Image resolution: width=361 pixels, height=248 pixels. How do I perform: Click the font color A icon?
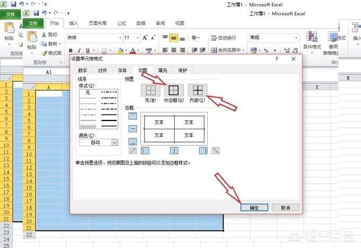click(x=133, y=51)
